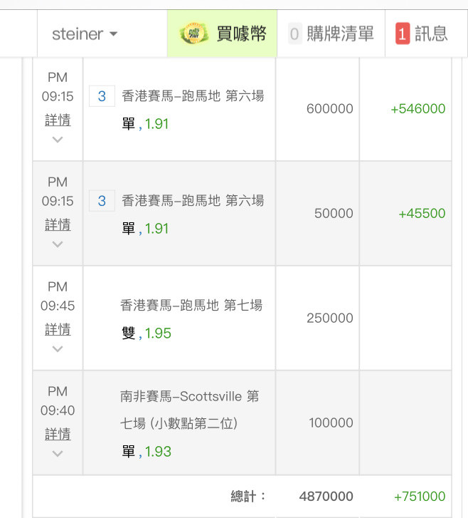Click the gold coin icon beside 買噱幣

point(193,33)
